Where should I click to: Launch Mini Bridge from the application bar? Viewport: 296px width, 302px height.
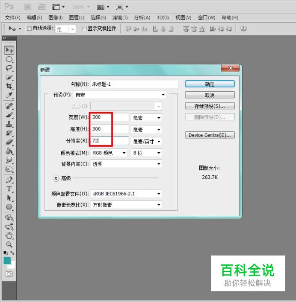point(42,7)
